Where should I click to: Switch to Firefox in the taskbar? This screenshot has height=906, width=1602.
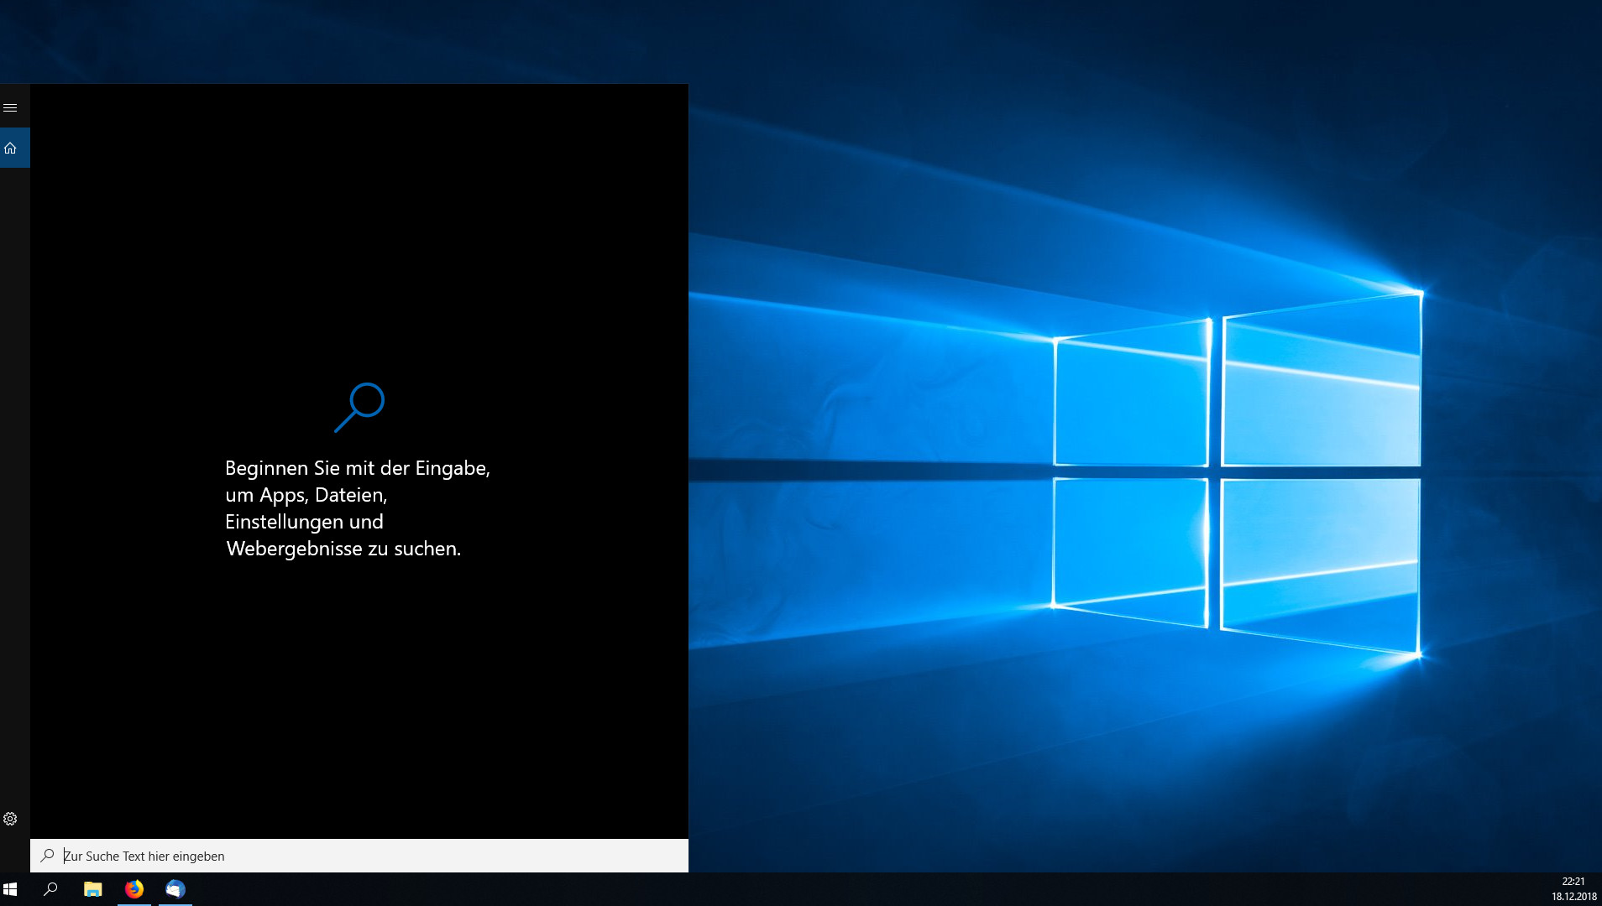coord(134,889)
